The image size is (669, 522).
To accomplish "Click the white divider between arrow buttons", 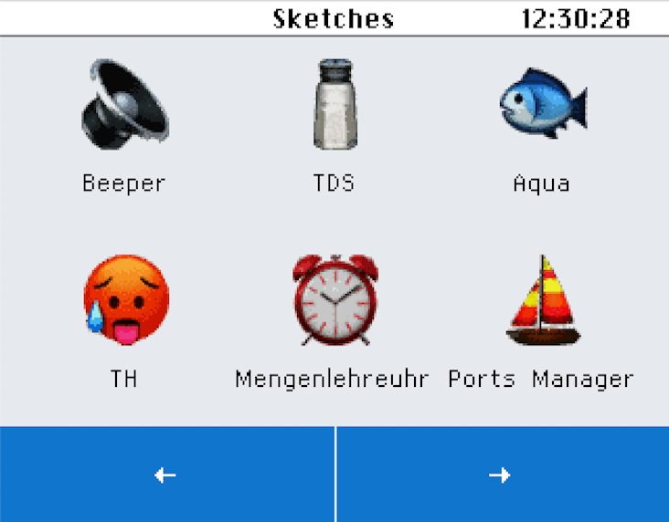I will (335, 475).
